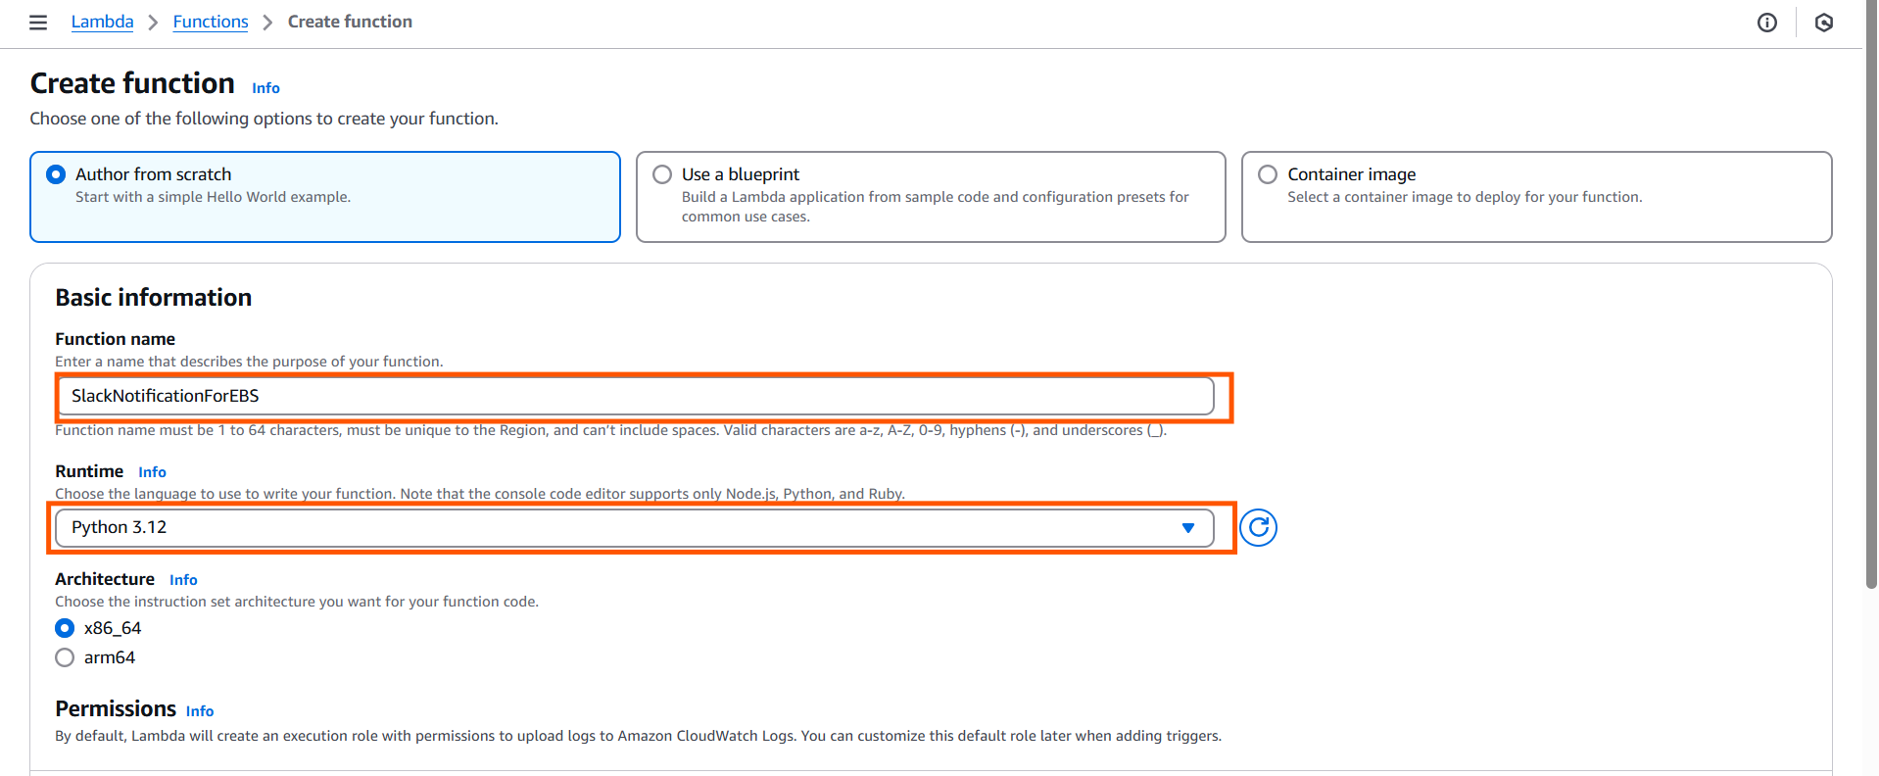The width and height of the screenshot is (1879, 776).
Task: Open Info link next to Architecture
Action: (183, 580)
